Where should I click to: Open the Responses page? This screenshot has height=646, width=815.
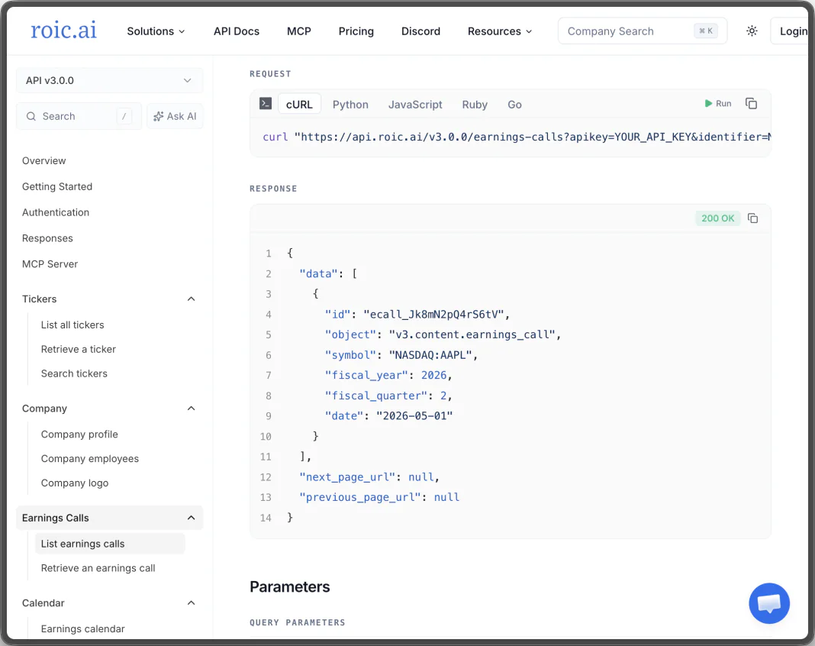[x=47, y=238]
